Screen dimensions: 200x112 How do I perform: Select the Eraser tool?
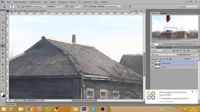[x=3, y=53]
